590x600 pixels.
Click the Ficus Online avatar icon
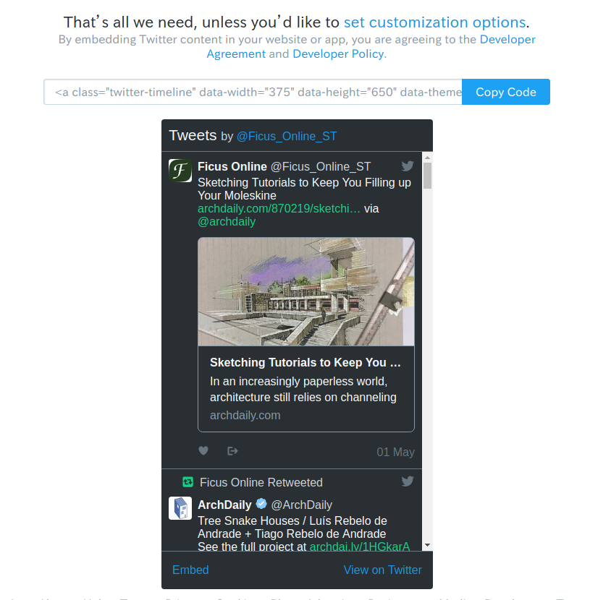[180, 171]
